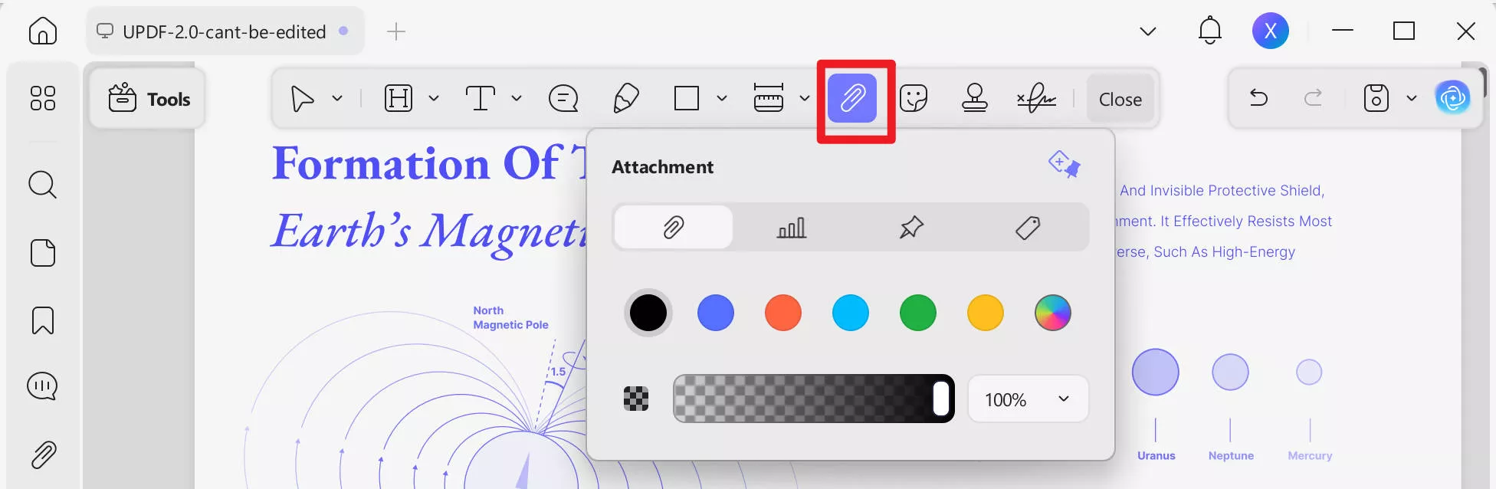Image resolution: width=1496 pixels, height=489 pixels.
Task: Open the Tools menu button
Action: pos(149,99)
